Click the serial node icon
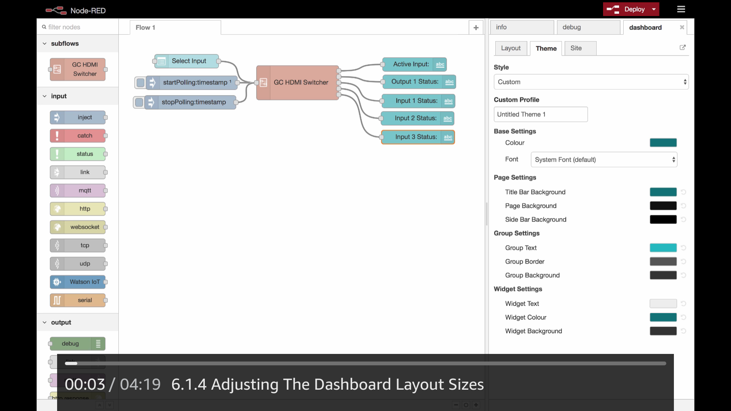 click(x=57, y=300)
